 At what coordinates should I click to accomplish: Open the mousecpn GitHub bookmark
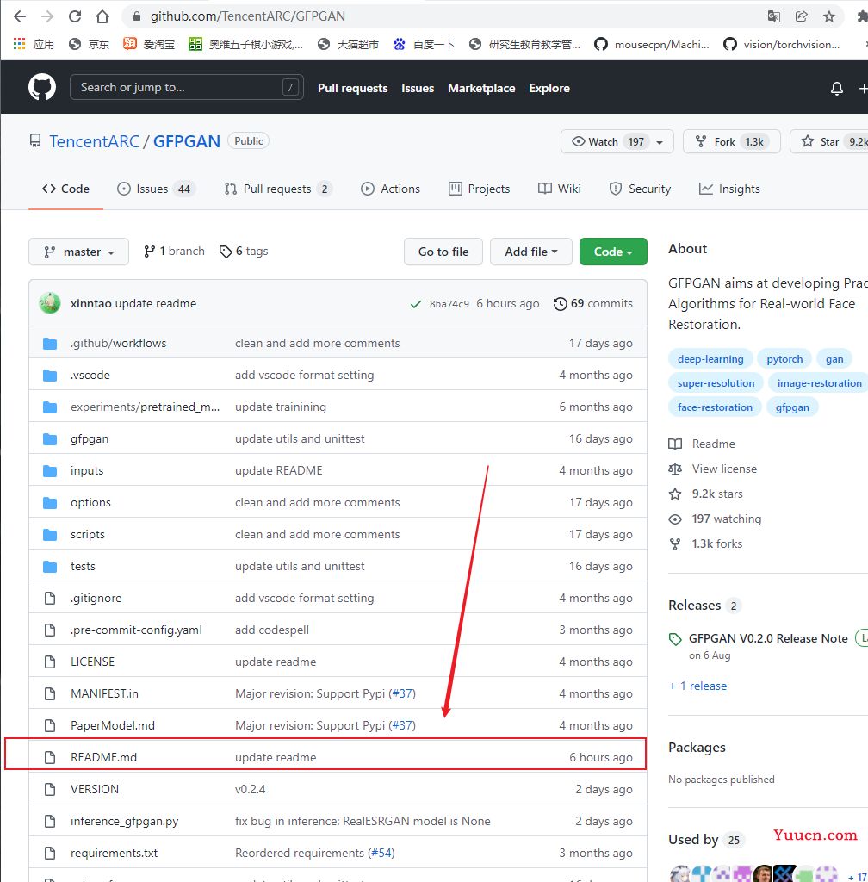tap(652, 44)
